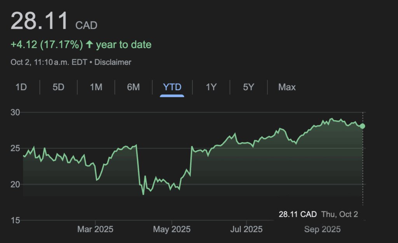
Task: Show the Max time range
Action: click(x=287, y=87)
